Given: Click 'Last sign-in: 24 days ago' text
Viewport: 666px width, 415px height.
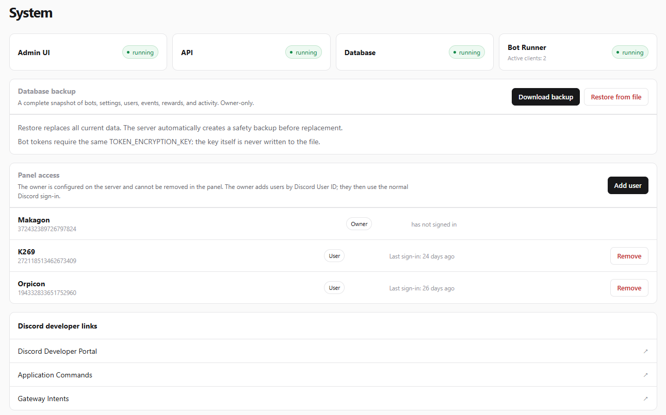Looking at the screenshot, I should [422, 256].
